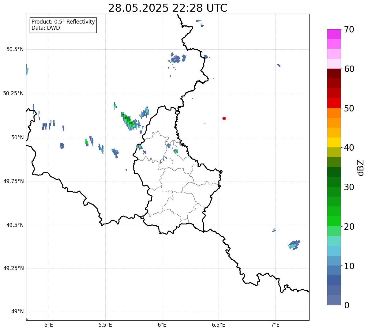Click the yellow 40 dBZ colorbar swatch
368x331 pixels.
334,142
